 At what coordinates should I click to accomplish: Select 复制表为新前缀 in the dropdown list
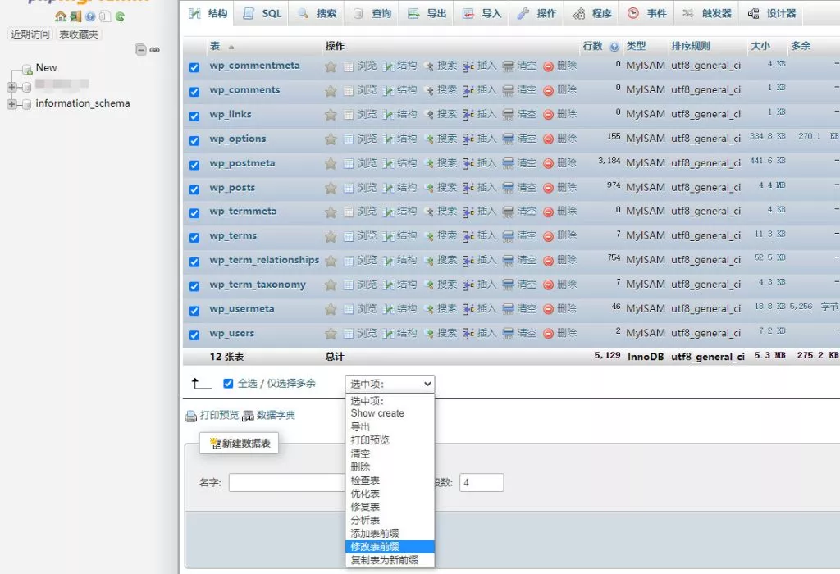tap(390, 560)
